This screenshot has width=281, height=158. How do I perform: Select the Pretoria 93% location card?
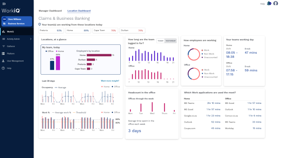coord(51,30)
